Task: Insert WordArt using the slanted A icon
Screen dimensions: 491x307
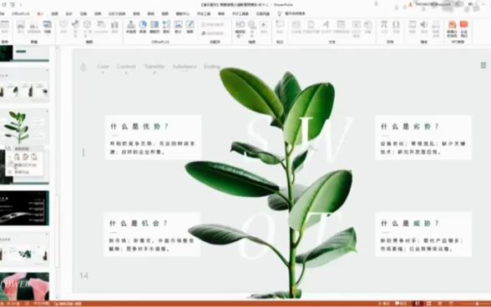Action: (x=326, y=24)
